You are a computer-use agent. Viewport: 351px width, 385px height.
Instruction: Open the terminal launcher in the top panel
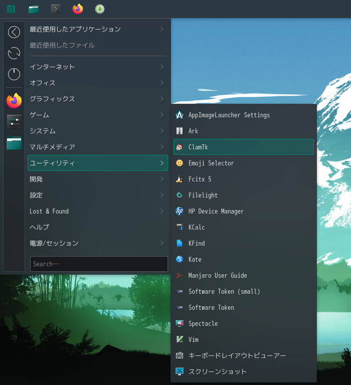[x=56, y=9]
